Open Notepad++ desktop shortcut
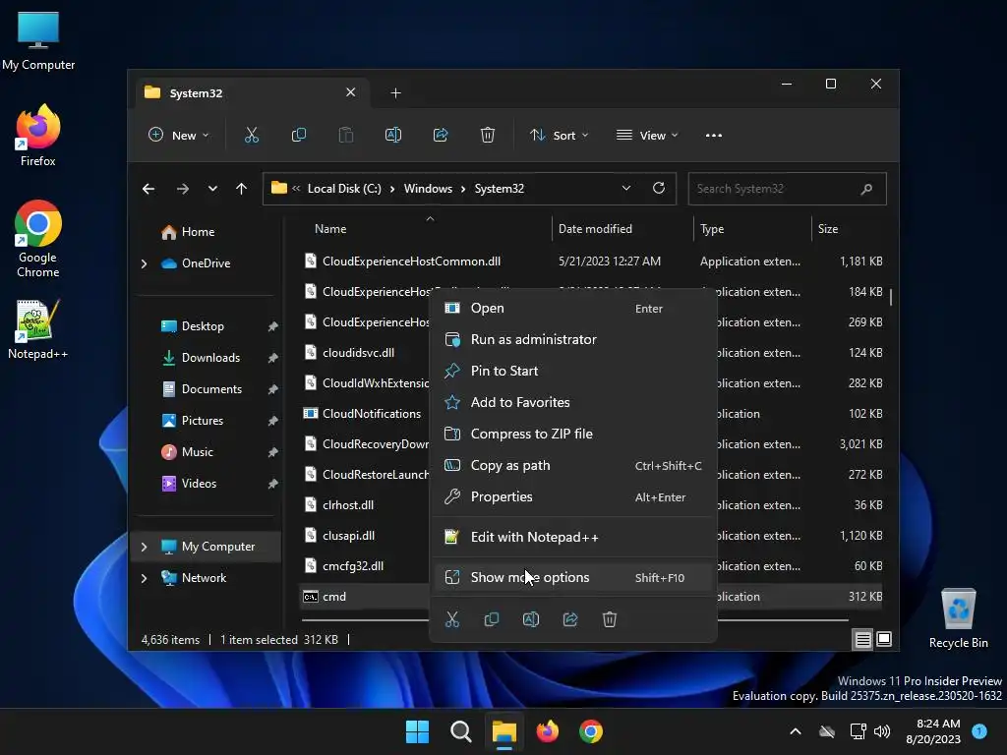The height and width of the screenshot is (755, 1007). [x=38, y=329]
